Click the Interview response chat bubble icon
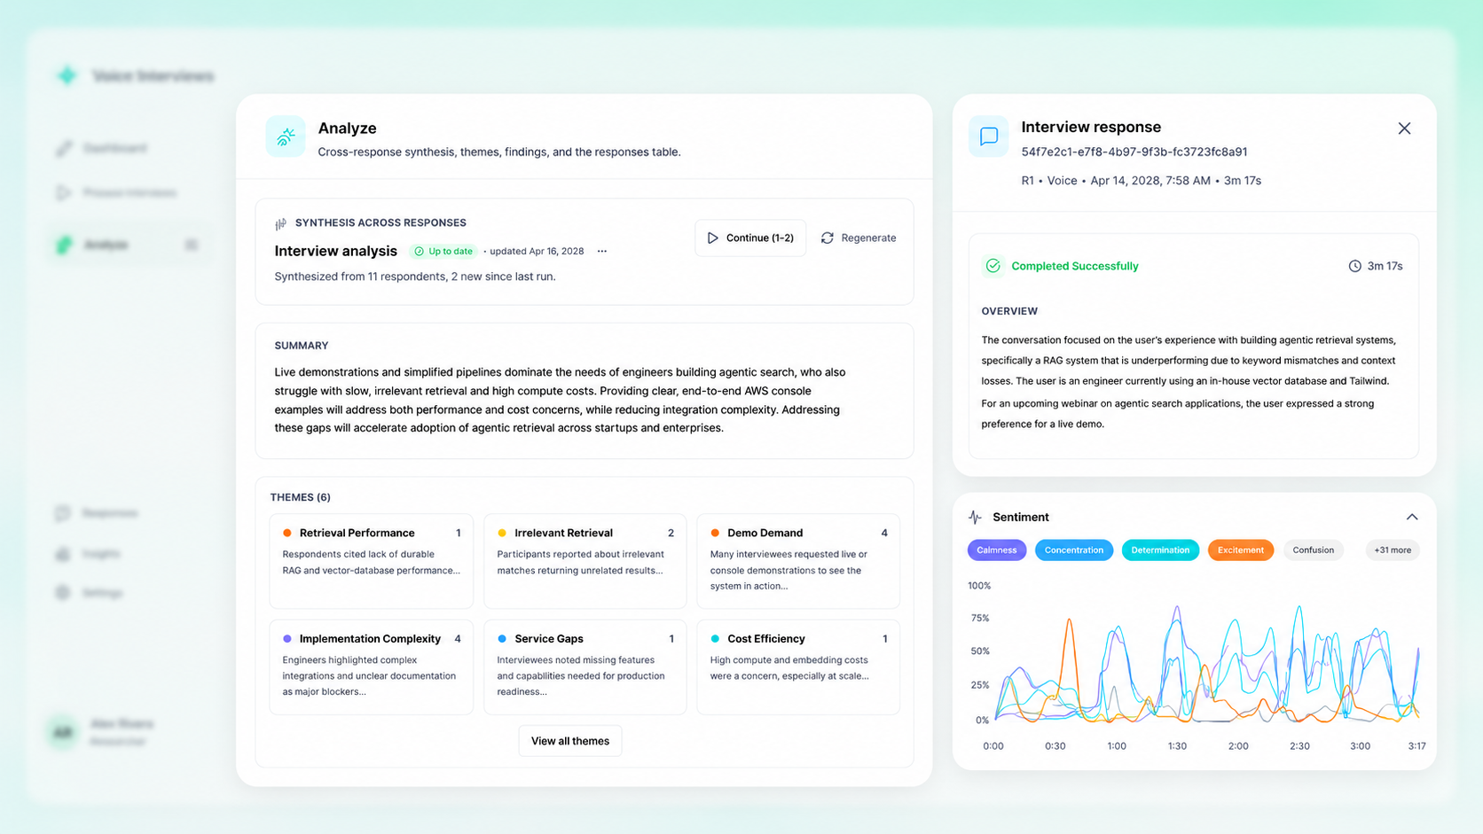Image resolution: width=1483 pixels, height=834 pixels. pos(988,136)
